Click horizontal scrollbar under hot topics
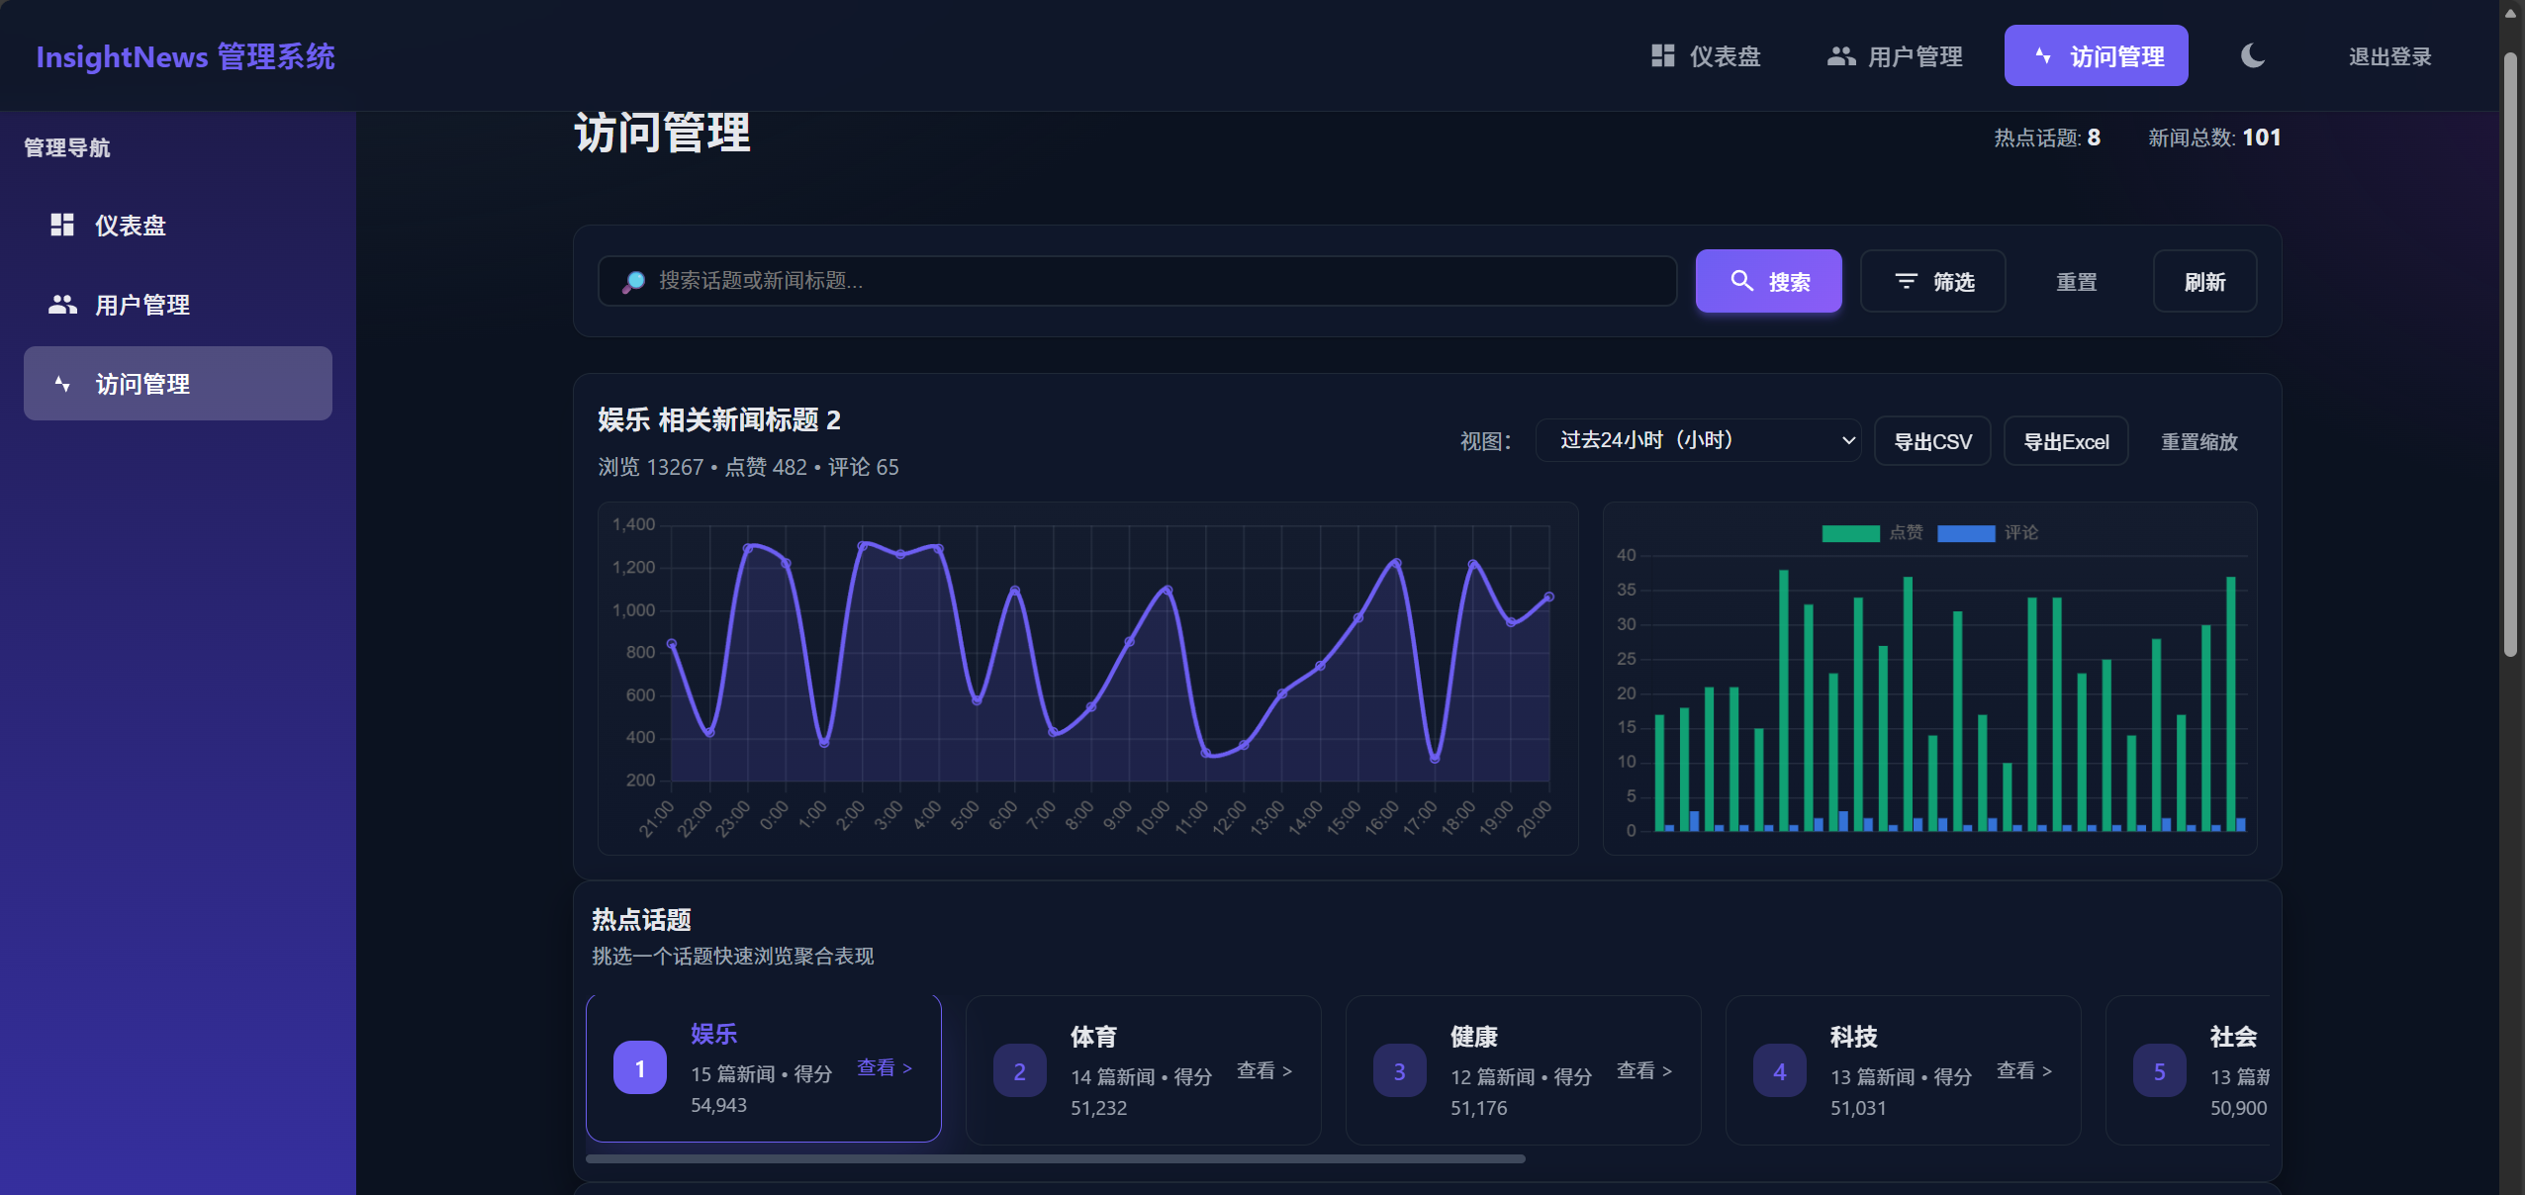The image size is (2525, 1195). pos(1055,1158)
